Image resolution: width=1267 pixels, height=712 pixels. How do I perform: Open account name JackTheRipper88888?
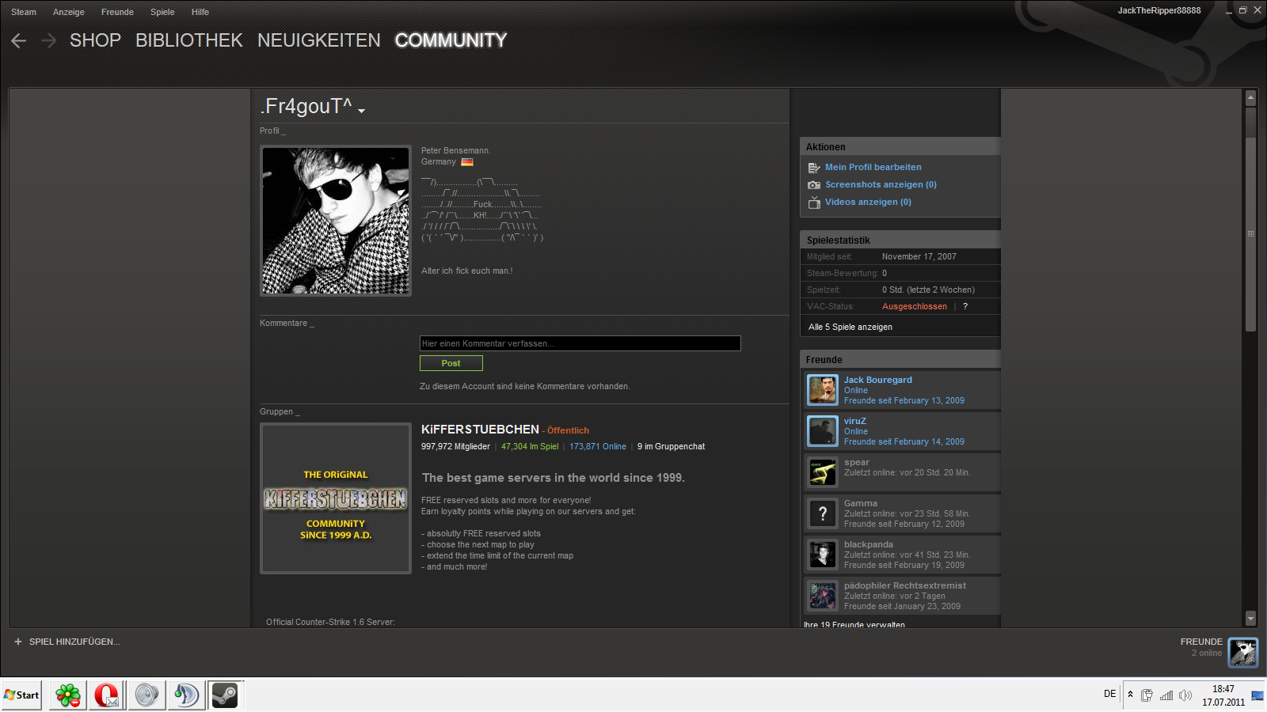[x=1159, y=10]
